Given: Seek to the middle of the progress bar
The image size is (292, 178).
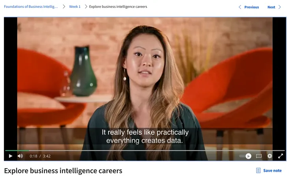Looking at the screenshot, I should coord(145,150).
